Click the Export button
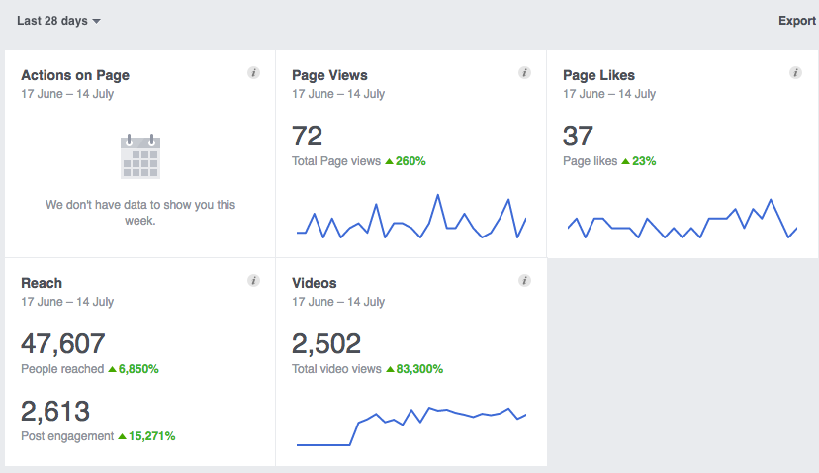The image size is (819, 473). pos(796,21)
